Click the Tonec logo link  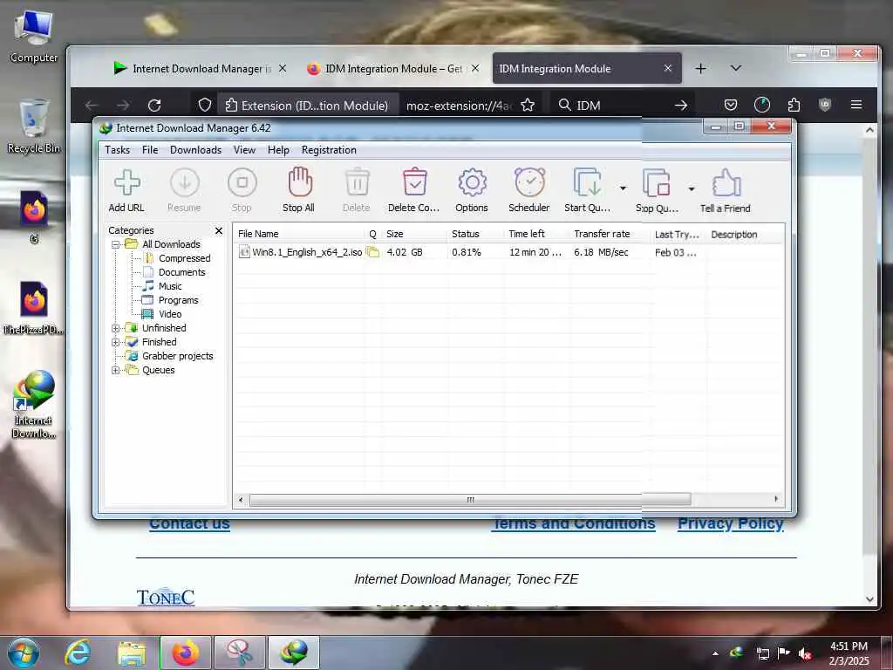(166, 597)
